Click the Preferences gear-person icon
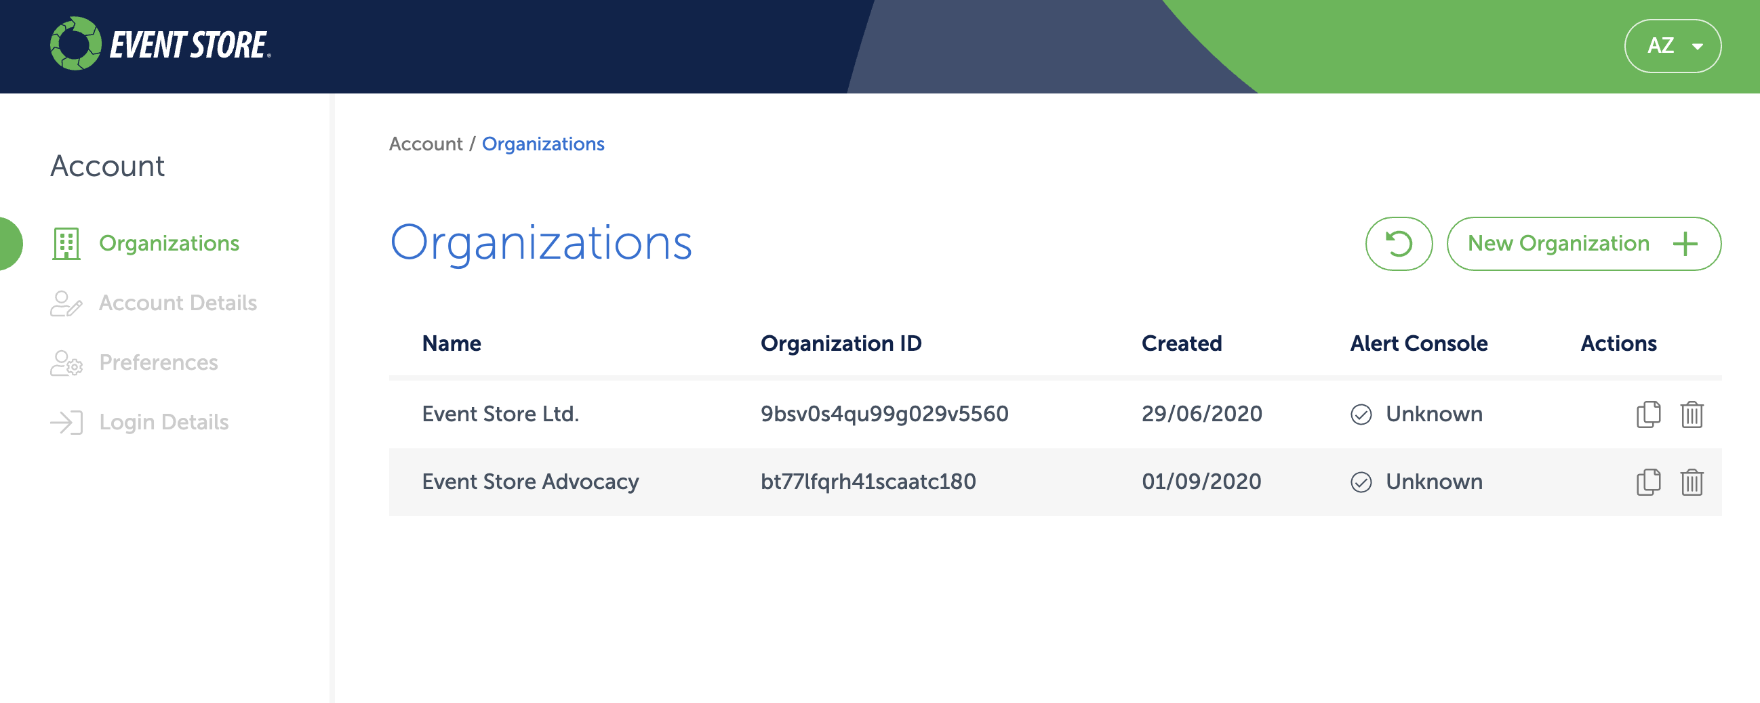This screenshot has height=703, width=1760. (x=65, y=362)
